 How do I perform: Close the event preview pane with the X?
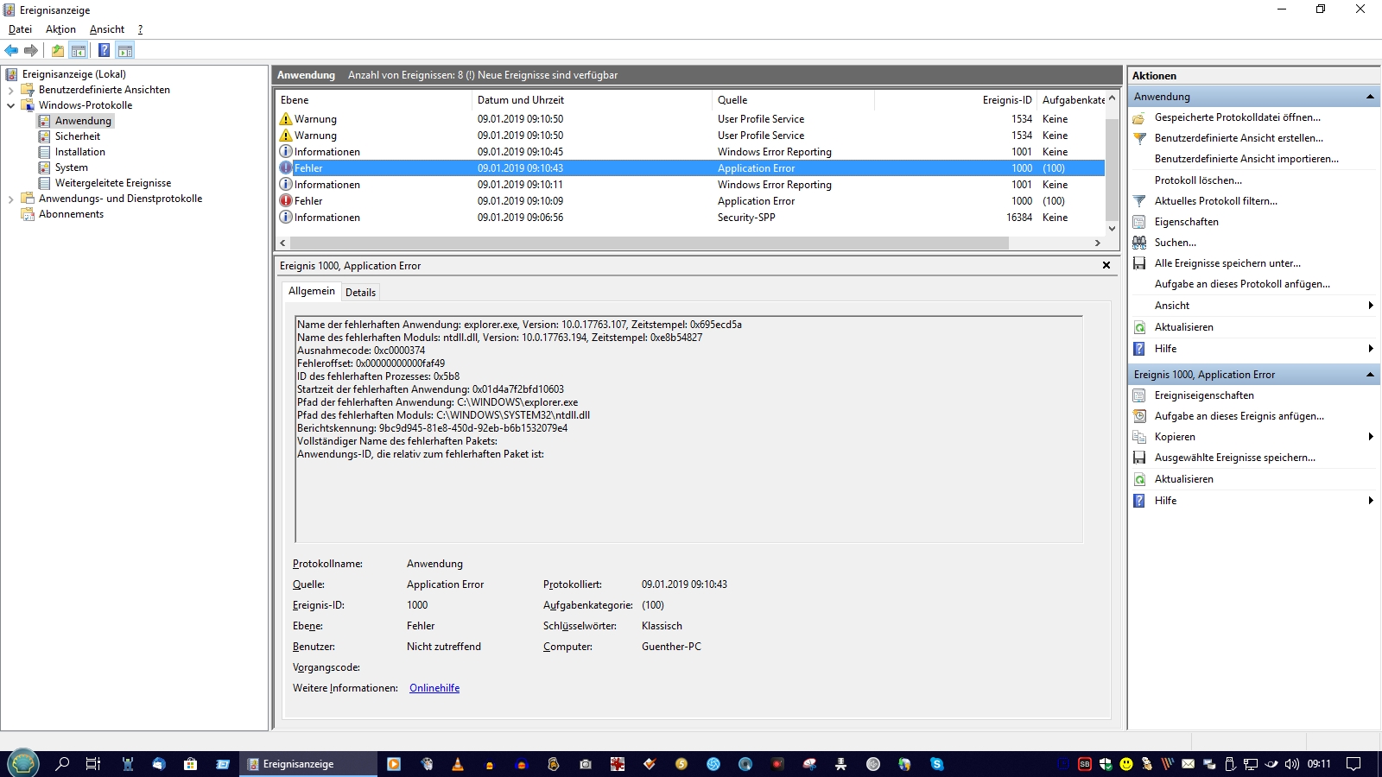[1106, 265]
